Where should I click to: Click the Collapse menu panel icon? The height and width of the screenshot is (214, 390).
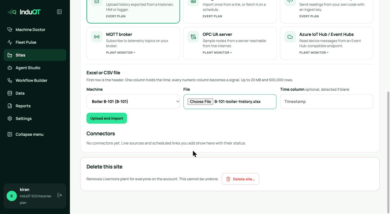10,134
